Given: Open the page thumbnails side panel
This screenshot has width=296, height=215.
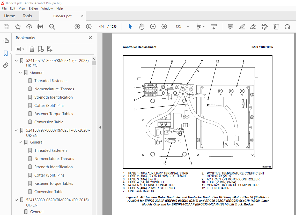Looking at the screenshot, I should click(6, 41).
